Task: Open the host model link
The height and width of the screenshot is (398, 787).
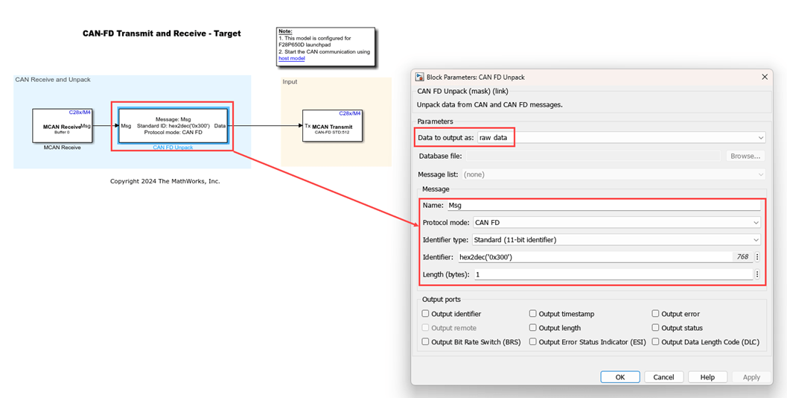Action: pyautogui.click(x=291, y=58)
